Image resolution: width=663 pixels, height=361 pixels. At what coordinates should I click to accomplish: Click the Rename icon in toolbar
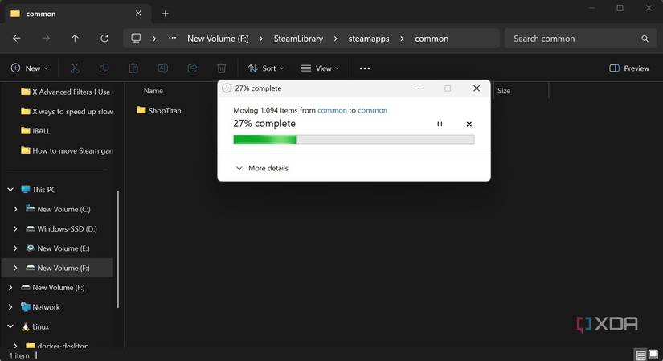click(x=163, y=68)
